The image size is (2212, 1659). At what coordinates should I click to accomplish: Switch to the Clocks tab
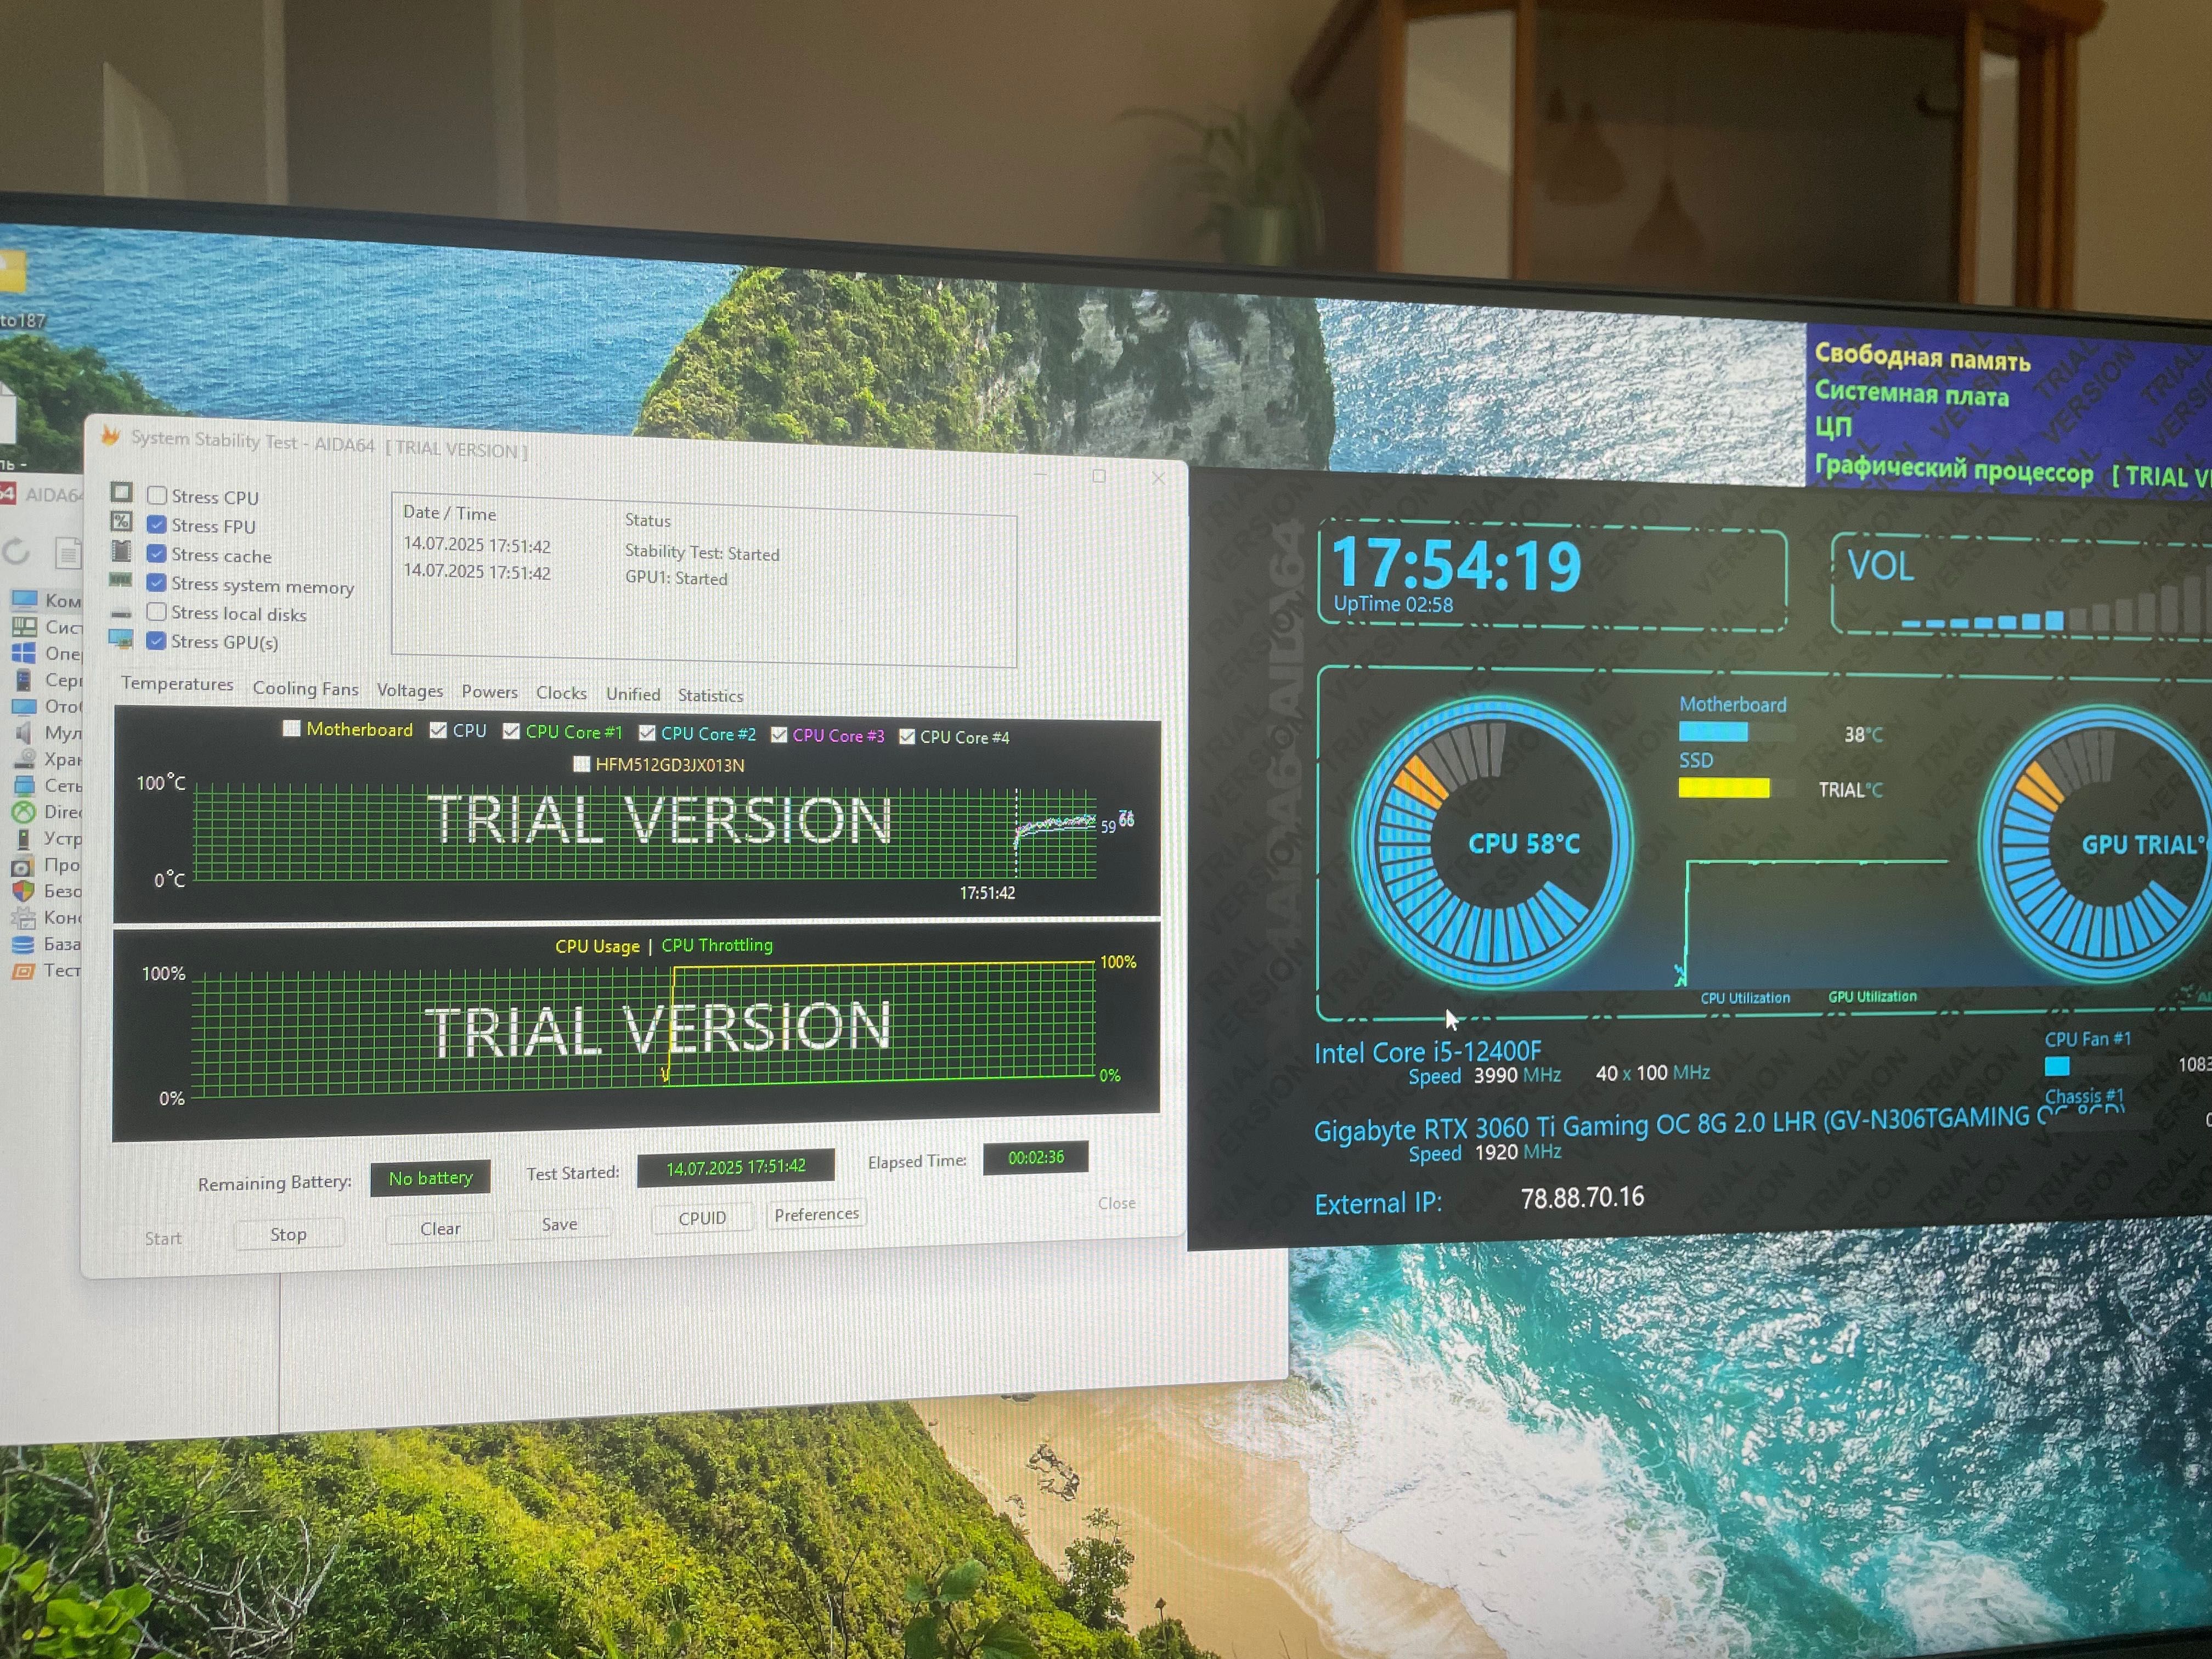(x=561, y=693)
